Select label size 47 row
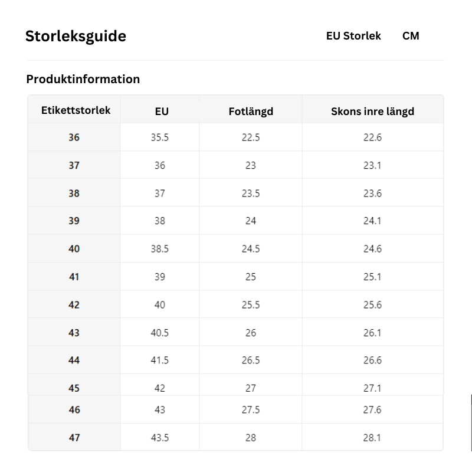The width and height of the screenshot is (472, 472). click(235, 437)
